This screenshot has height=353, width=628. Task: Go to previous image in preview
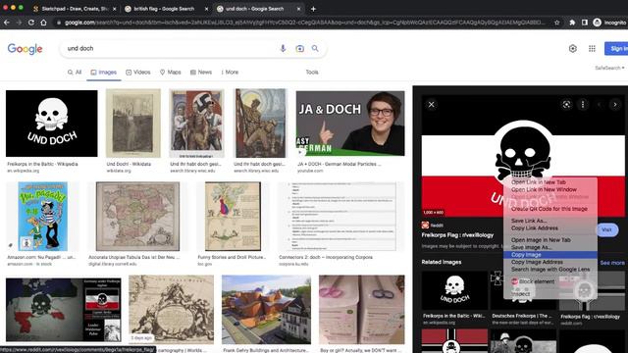(x=600, y=105)
